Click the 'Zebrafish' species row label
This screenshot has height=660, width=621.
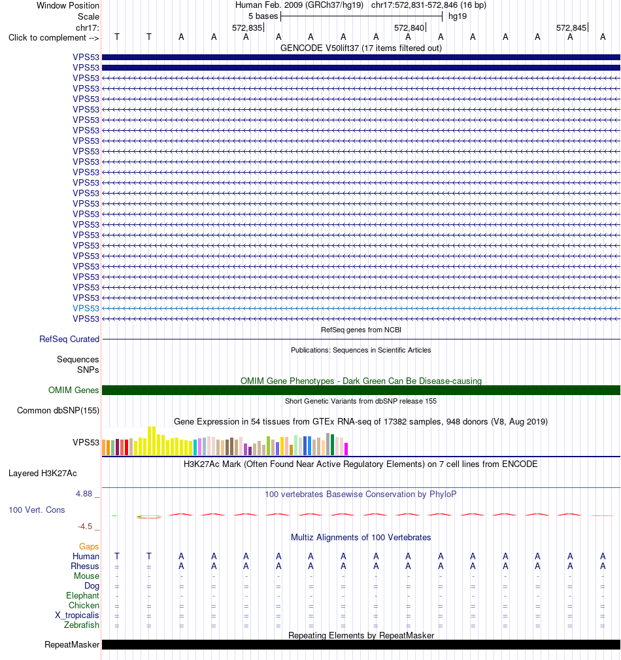point(82,625)
